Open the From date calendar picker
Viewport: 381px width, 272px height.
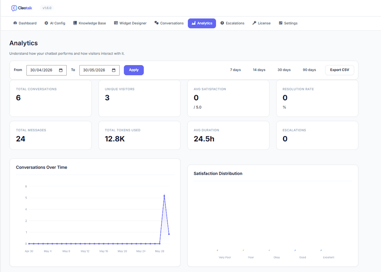click(x=61, y=70)
